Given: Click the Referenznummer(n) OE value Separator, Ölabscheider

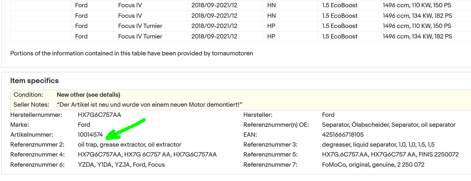Looking at the screenshot, I should [388, 125].
